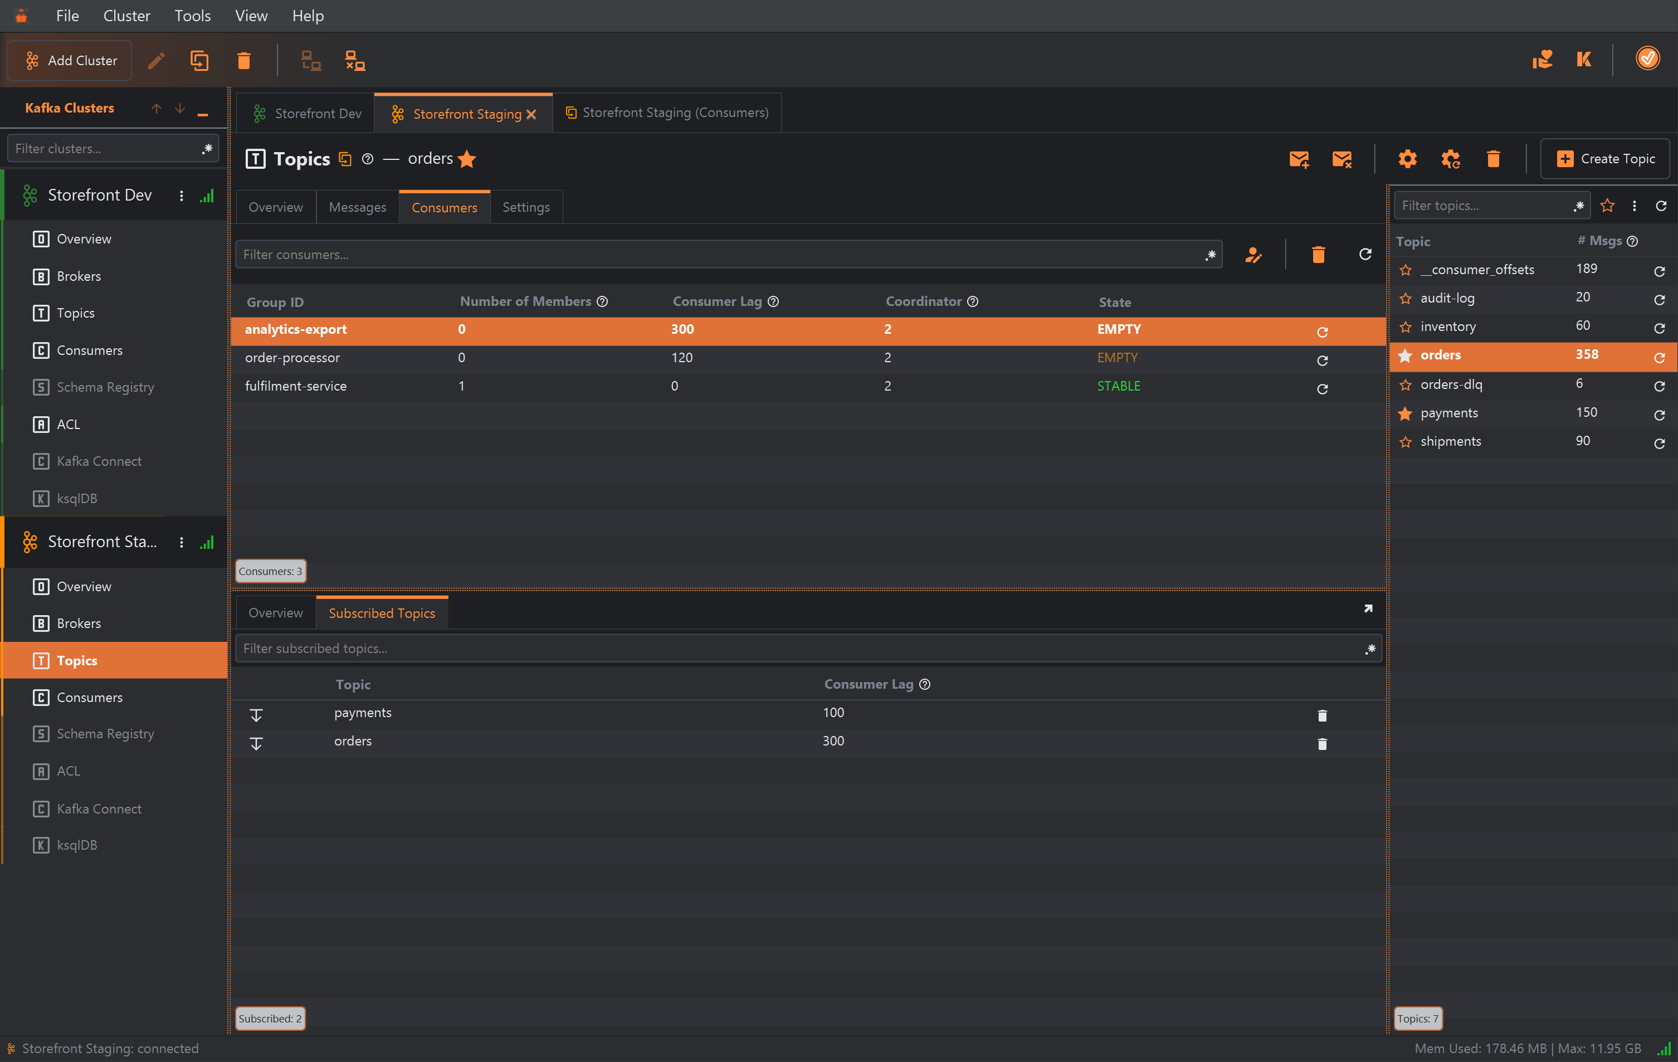Pop out the subscribed topics panel
1678x1062 pixels.
tap(1368, 608)
